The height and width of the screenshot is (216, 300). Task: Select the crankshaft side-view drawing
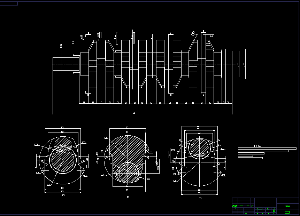click(x=149, y=72)
